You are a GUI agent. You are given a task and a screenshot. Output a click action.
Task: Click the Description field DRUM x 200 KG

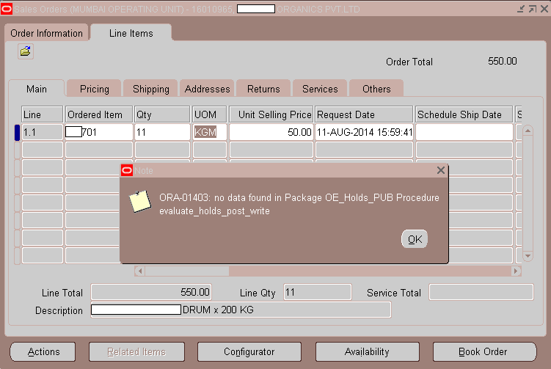click(241, 310)
